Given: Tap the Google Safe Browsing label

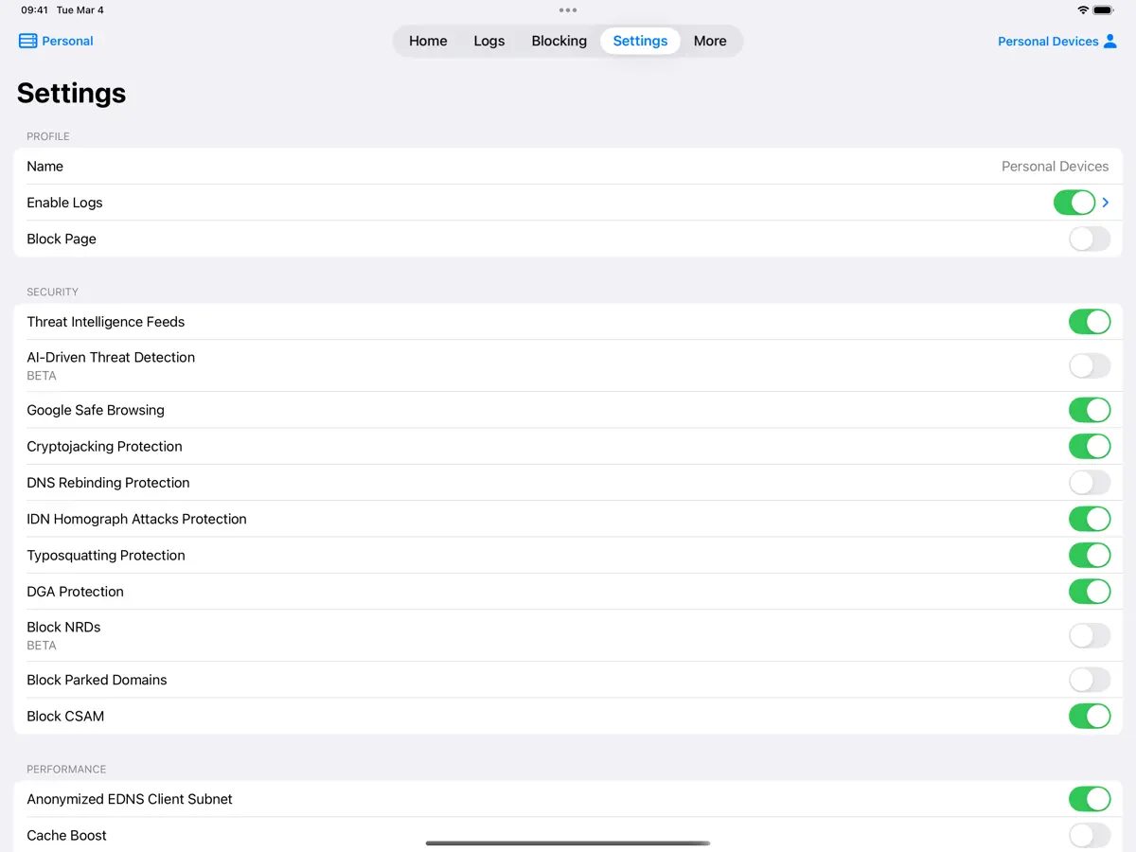Looking at the screenshot, I should tap(96, 410).
